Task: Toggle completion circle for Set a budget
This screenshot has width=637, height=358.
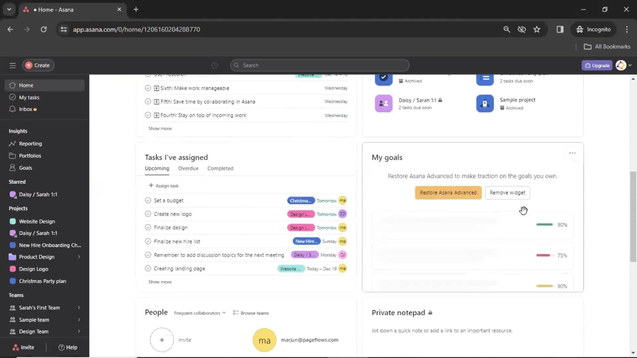Action: tap(147, 200)
